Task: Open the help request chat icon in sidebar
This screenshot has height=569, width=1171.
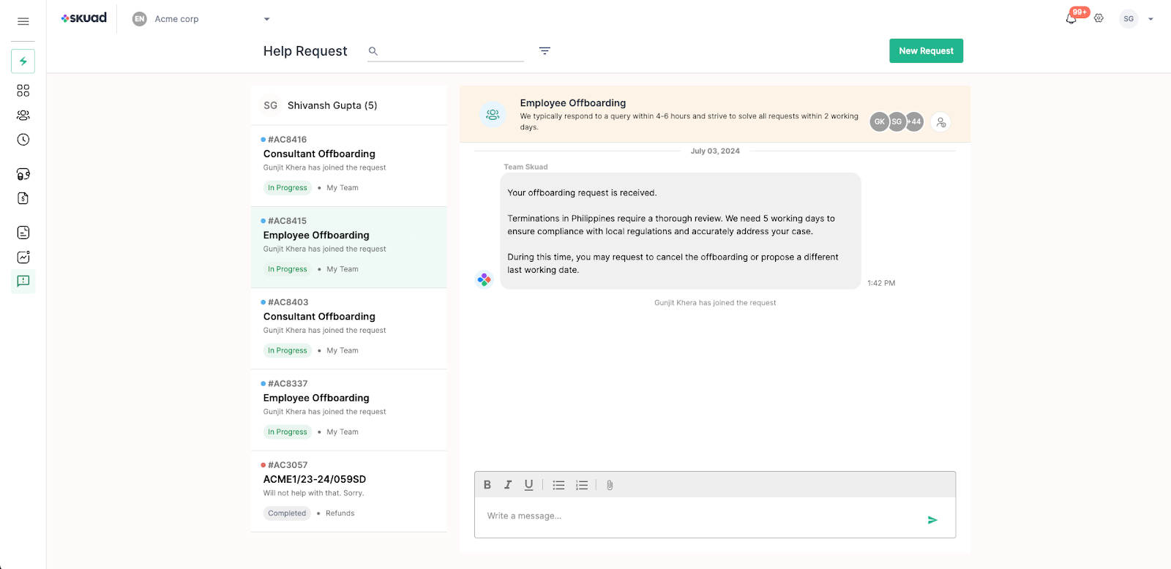Action: (x=23, y=281)
